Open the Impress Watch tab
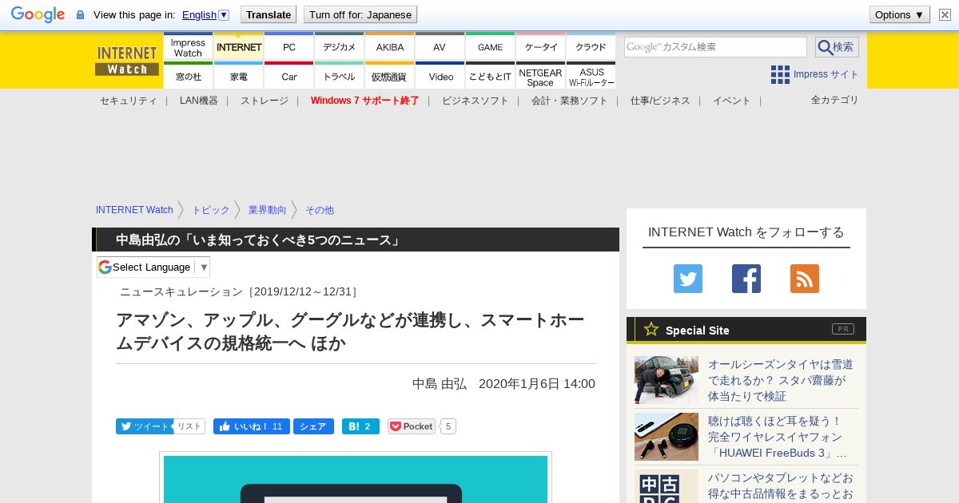Image resolution: width=959 pixels, height=503 pixels. pyautogui.click(x=188, y=47)
